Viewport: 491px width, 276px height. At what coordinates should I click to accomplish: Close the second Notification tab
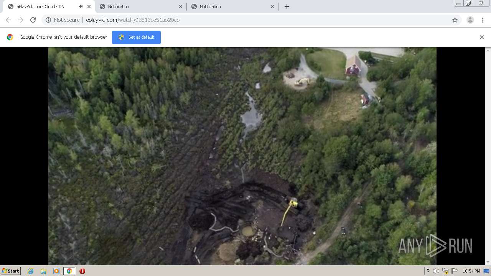pyautogui.click(x=272, y=7)
